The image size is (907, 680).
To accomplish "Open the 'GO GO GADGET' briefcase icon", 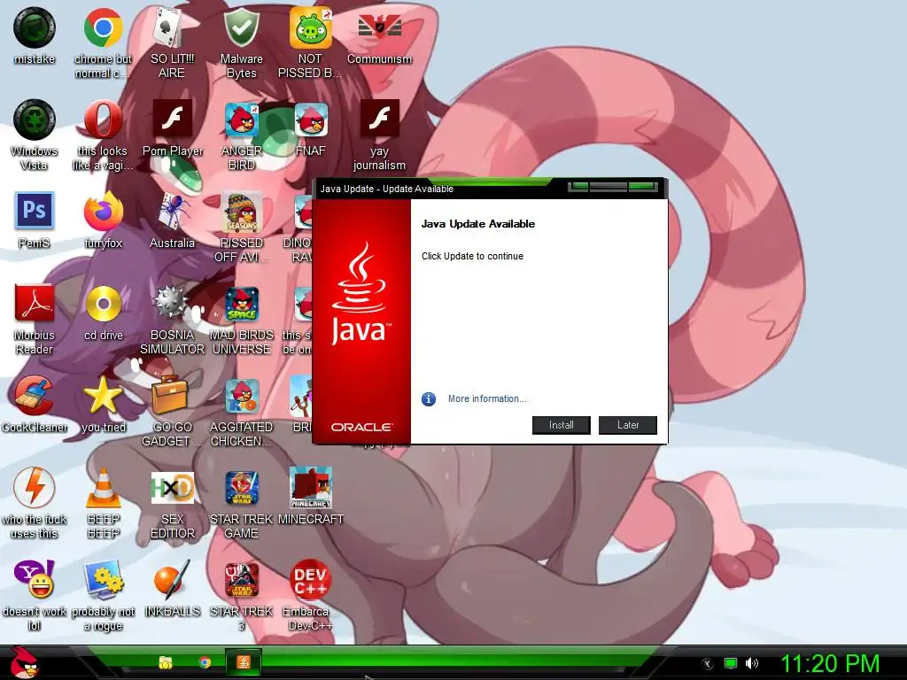I will [169, 396].
